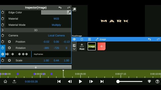Rename layer with pencil Image button
Image resolution: width=161 pixels, height=90 pixels.
[101, 39]
